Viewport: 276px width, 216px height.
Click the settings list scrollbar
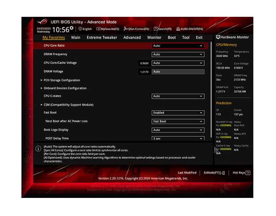click(211, 90)
